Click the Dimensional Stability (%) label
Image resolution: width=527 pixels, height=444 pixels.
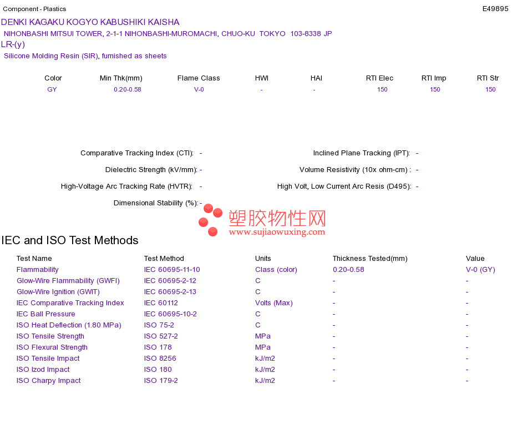[156, 203]
